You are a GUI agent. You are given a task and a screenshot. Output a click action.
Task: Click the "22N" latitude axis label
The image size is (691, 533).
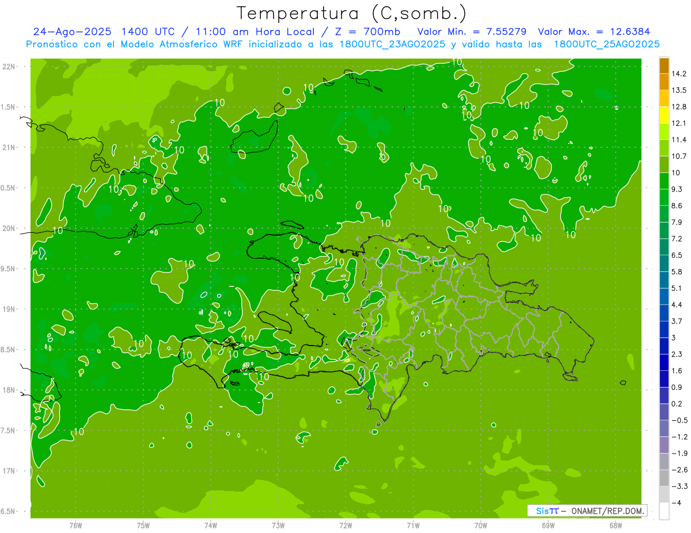point(9,67)
